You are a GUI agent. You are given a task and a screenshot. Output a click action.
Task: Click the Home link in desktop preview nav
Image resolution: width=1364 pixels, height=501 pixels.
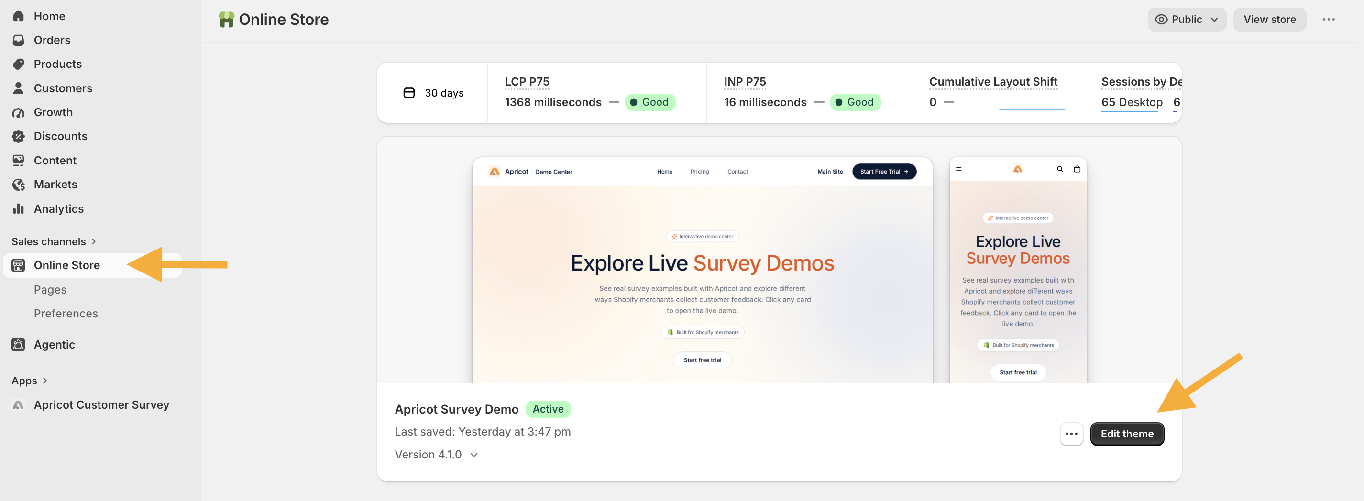point(664,172)
